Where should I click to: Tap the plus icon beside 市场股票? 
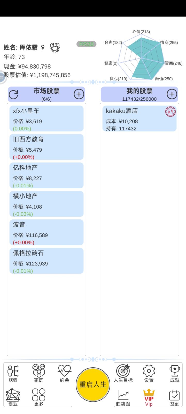79,94
